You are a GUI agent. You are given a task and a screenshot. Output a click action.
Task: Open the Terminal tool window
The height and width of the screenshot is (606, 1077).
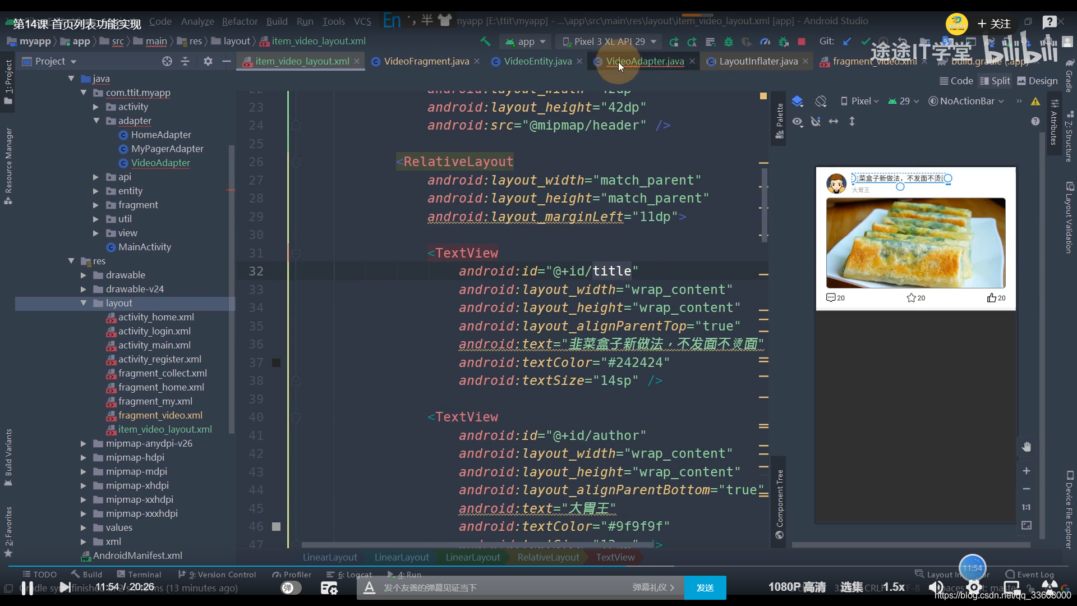pos(139,574)
